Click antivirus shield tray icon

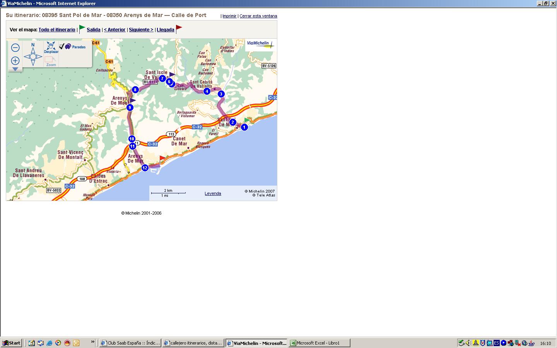(x=483, y=343)
